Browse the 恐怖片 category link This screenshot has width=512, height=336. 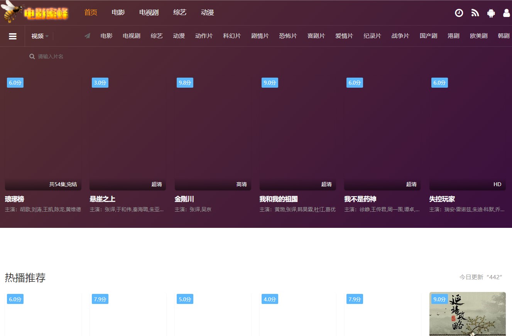point(288,36)
